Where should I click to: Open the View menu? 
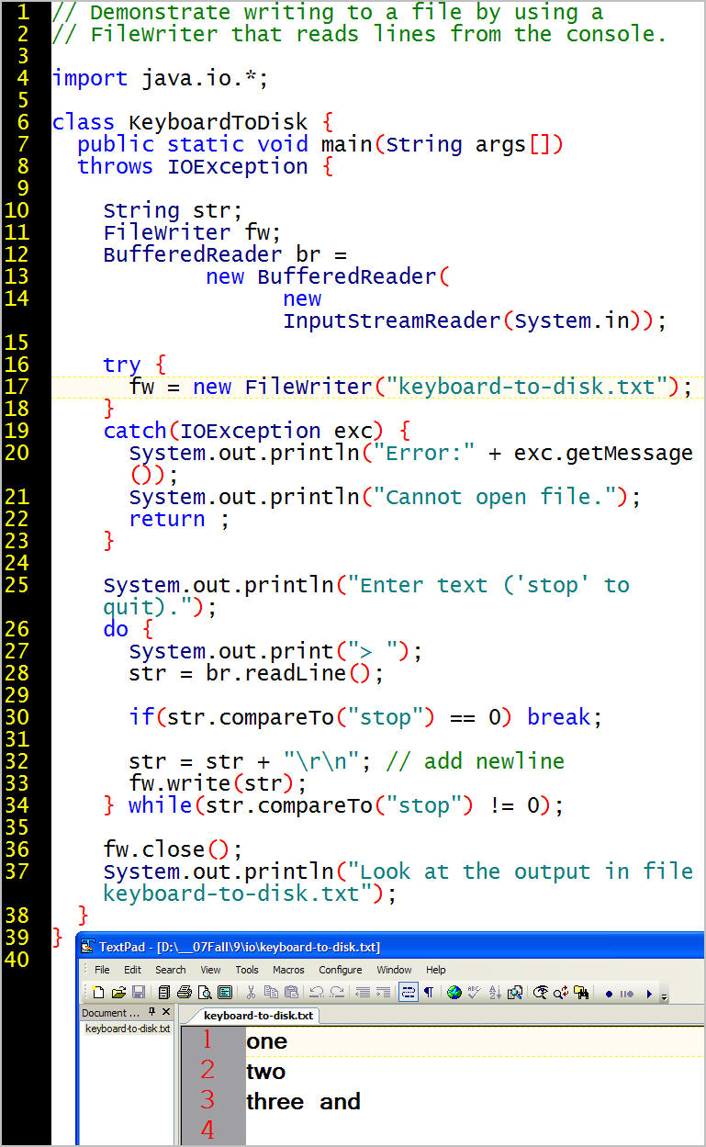[211, 970]
